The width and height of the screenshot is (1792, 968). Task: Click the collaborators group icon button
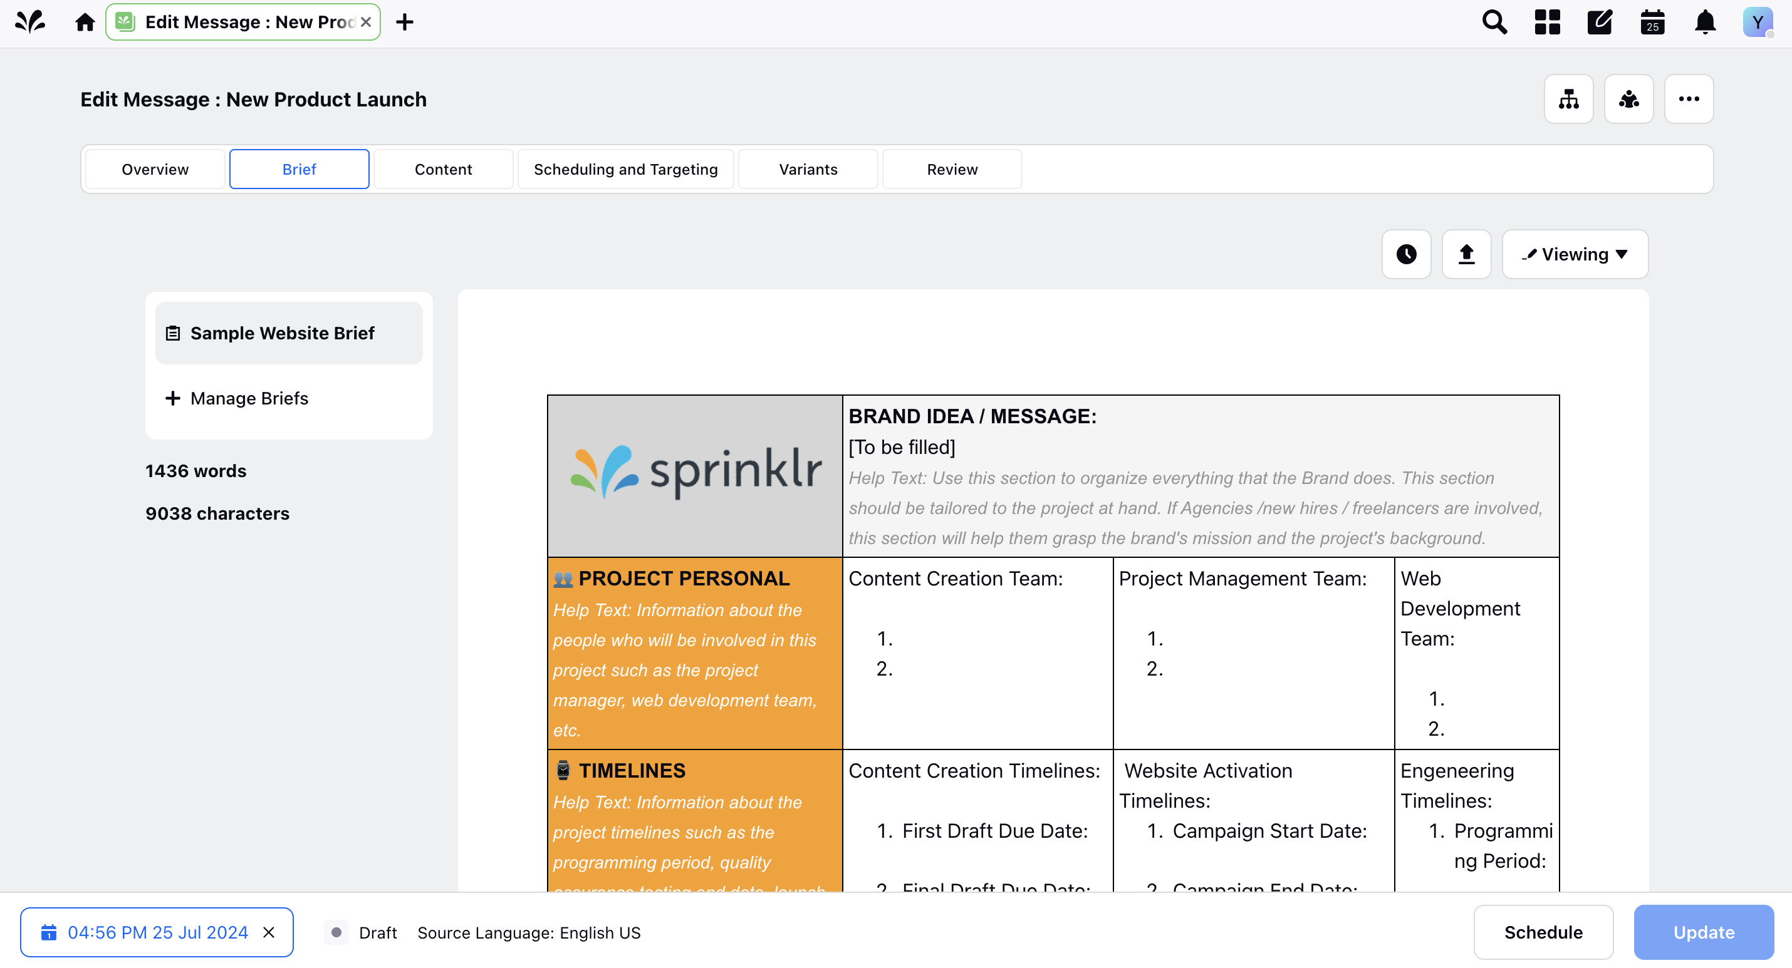tap(1628, 100)
